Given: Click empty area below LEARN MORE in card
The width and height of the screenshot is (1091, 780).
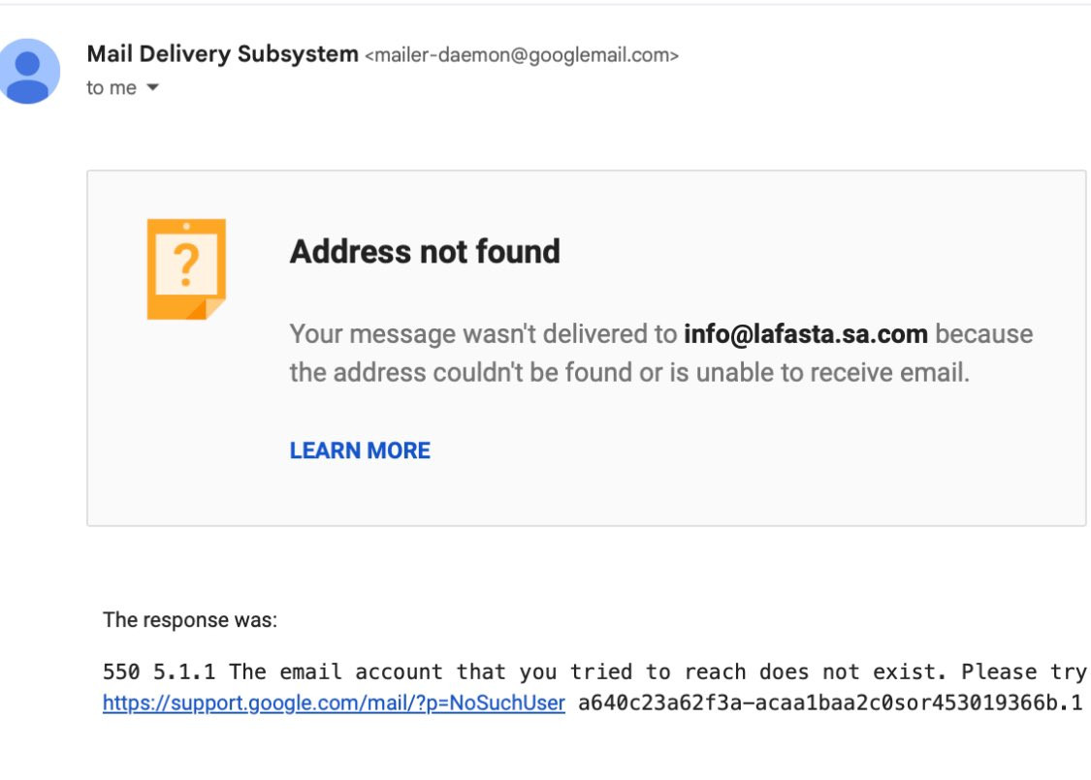Looking at the screenshot, I should click(582, 496).
